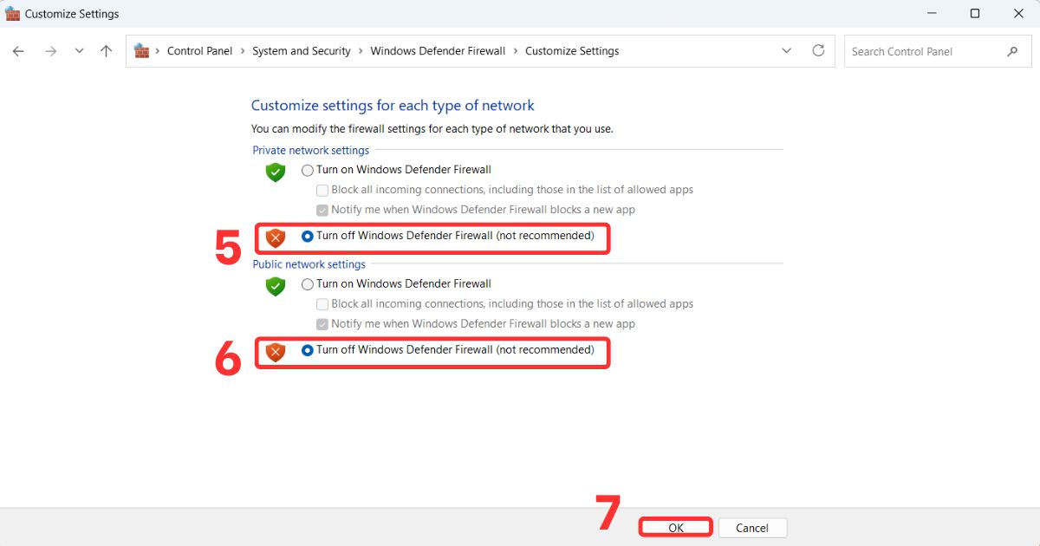Enable blocking all incoming connections on private network

tap(322, 190)
